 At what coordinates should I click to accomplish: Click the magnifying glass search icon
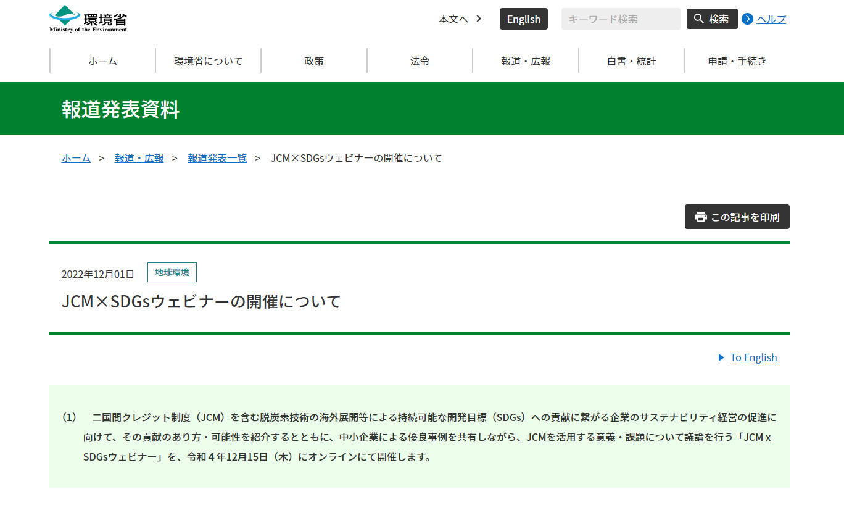(x=699, y=19)
